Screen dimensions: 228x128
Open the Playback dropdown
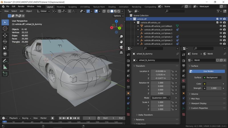coord(15,118)
